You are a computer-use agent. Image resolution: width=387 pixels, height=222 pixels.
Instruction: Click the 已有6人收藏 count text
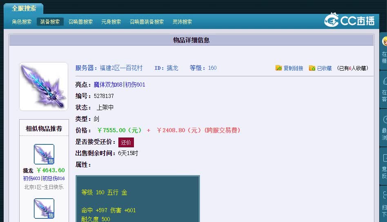click(x=352, y=68)
